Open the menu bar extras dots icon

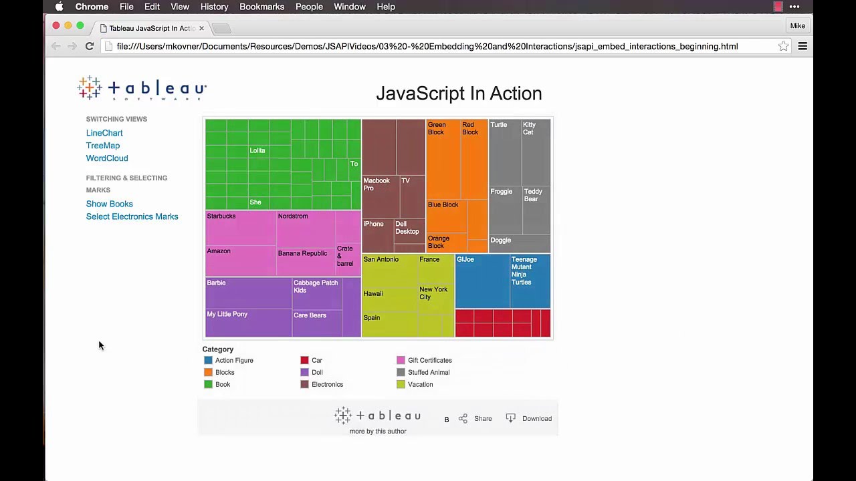(794, 7)
